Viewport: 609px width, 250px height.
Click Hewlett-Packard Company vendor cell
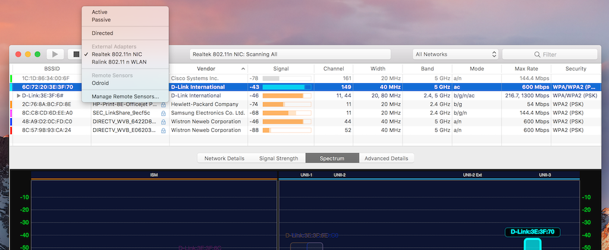click(205, 105)
